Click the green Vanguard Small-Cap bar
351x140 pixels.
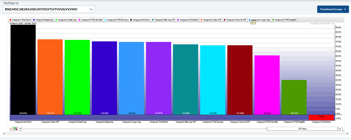pyautogui.click(x=77, y=77)
